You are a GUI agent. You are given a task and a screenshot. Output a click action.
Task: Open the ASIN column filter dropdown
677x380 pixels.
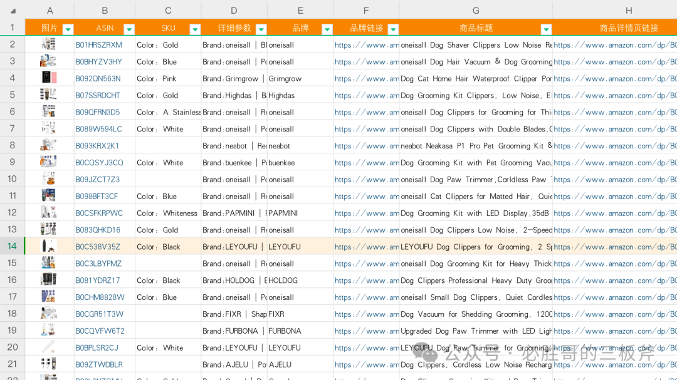click(x=129, y=29)
